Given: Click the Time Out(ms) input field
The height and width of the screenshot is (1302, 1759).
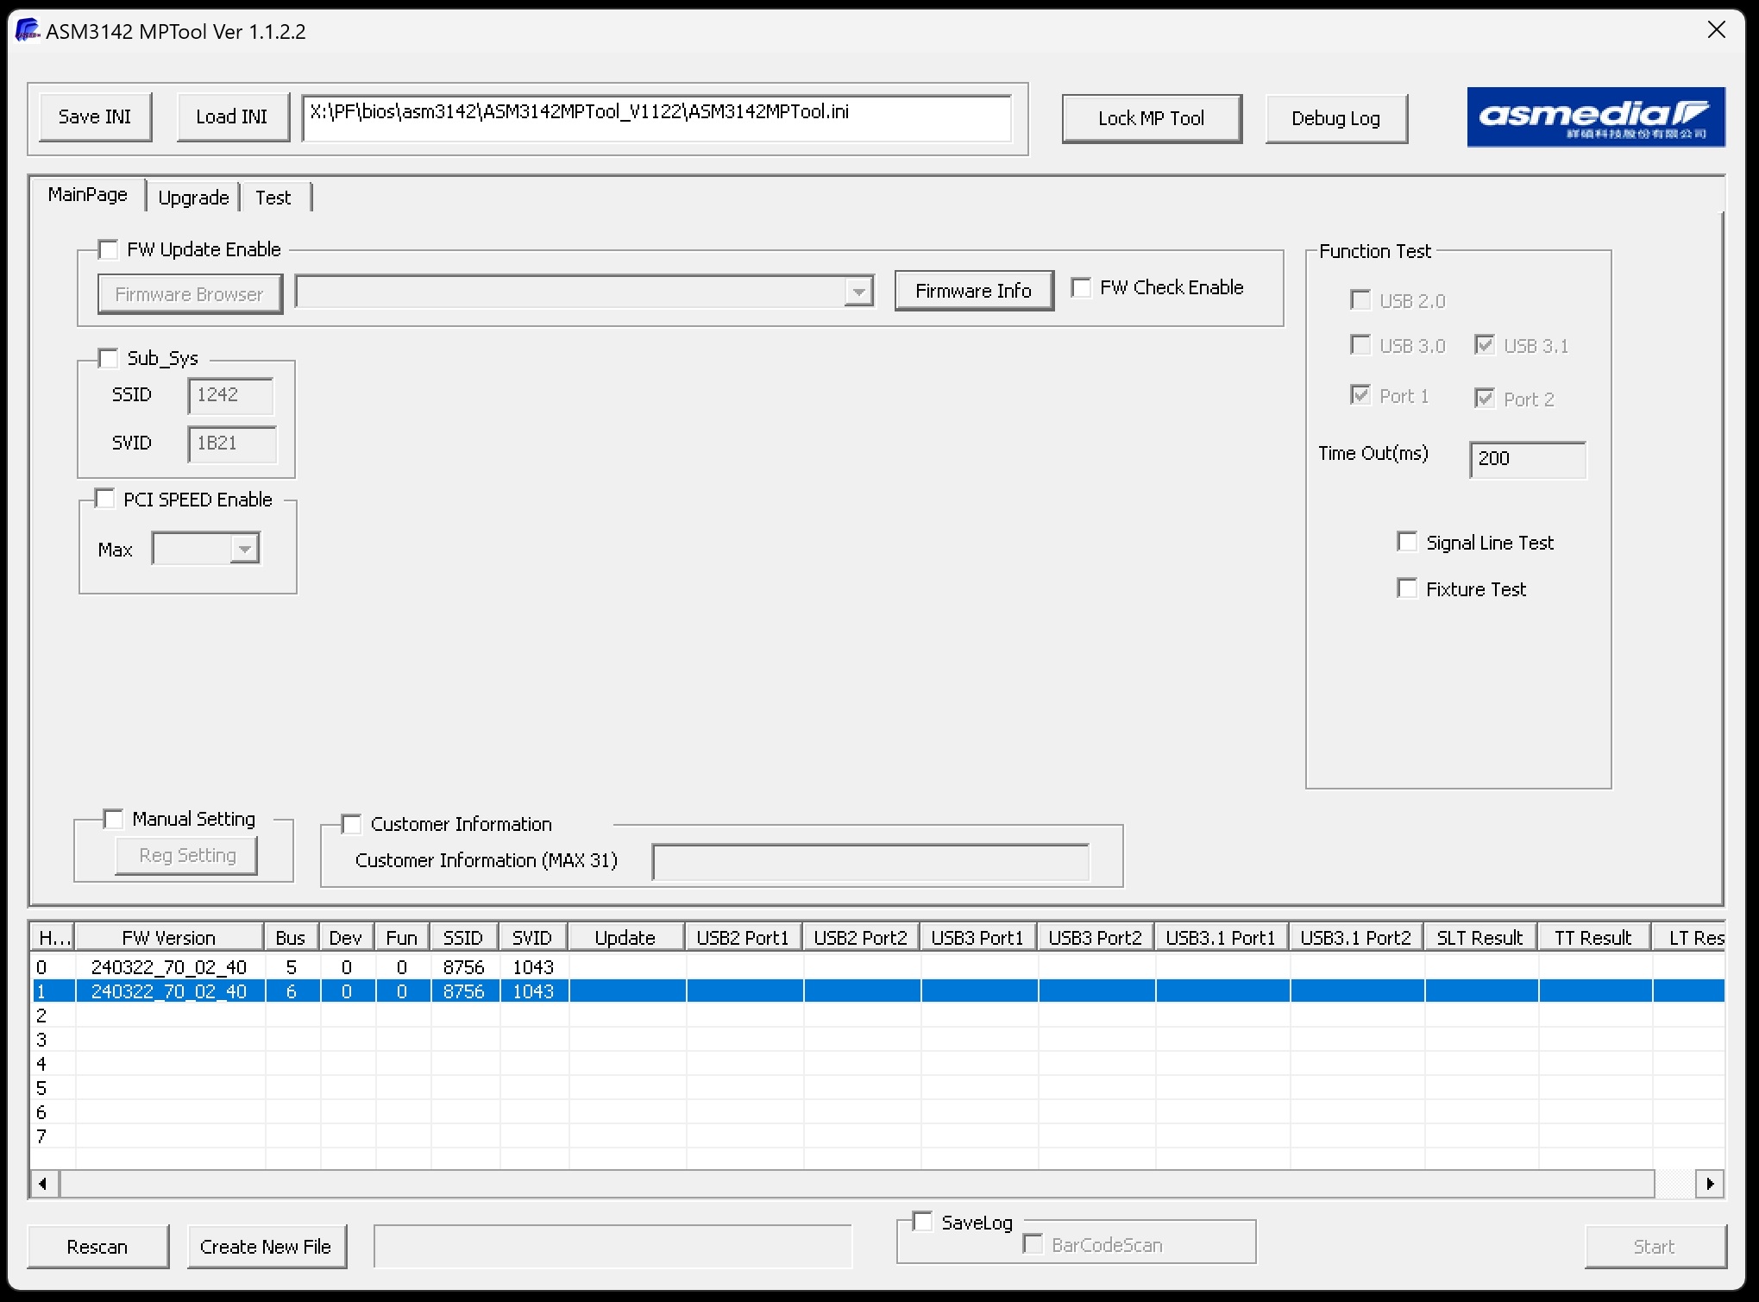Looking at the screenshot, I should (1527, 459).
